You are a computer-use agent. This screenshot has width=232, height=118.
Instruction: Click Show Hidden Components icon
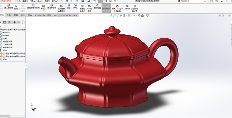tap(61, 6)
